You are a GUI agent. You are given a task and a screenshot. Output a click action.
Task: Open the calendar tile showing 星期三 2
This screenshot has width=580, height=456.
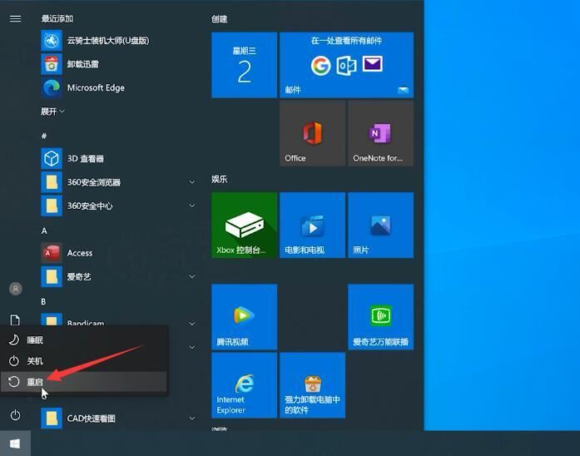[244, 66]
